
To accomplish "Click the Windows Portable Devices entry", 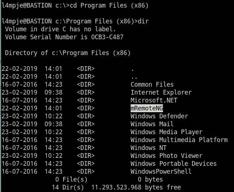I will click(173, 164).
